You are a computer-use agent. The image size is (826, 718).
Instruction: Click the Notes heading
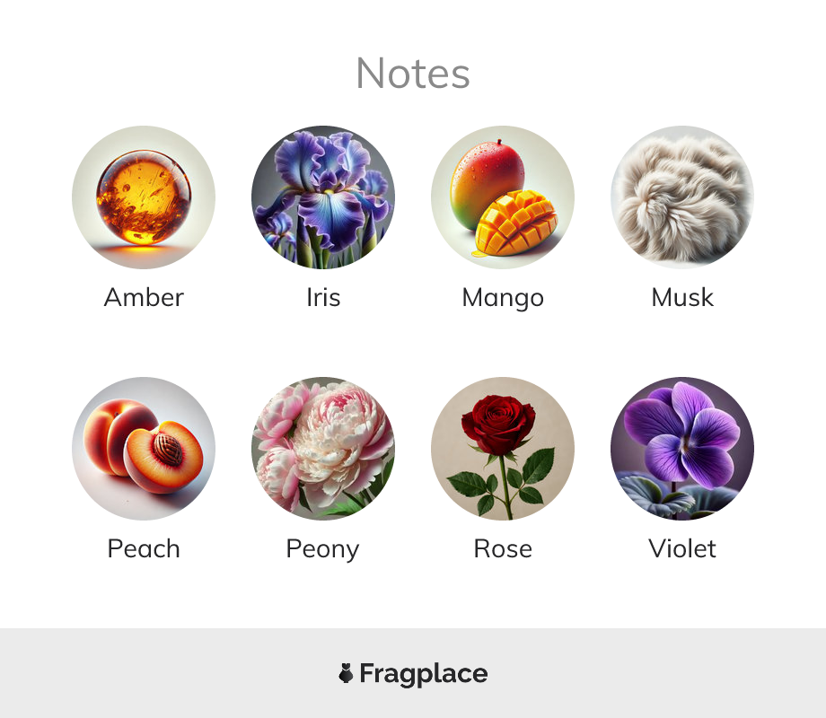click(413, 74)
